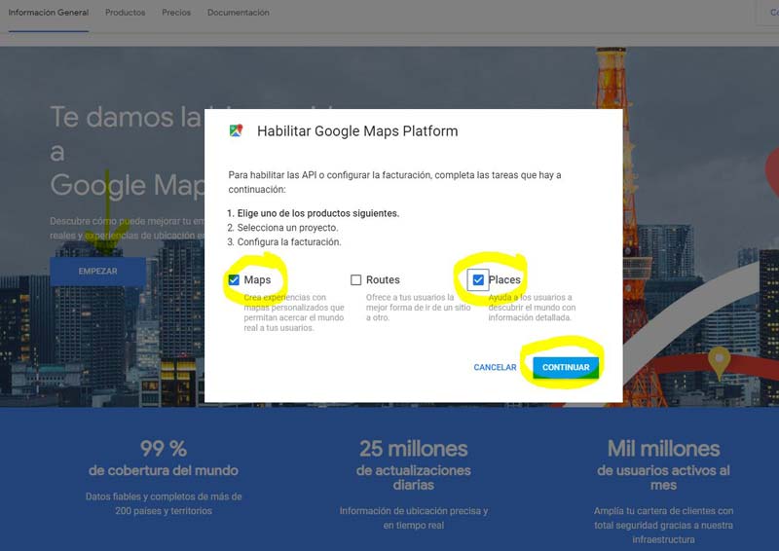
Task: Click the Places product label
Action: pyautogui.click(x=504, y=279)
